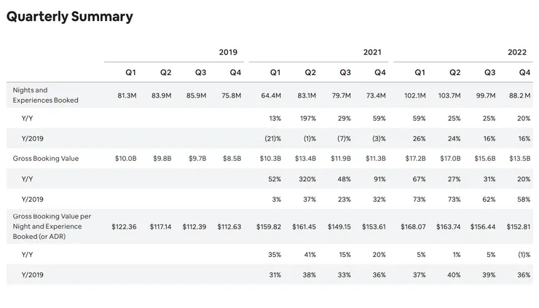This screenshot has height=308, width=539.
Task: Select the 2021 year column header
Action: click(372, 52)
